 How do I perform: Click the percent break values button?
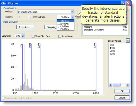click(128, 41)
